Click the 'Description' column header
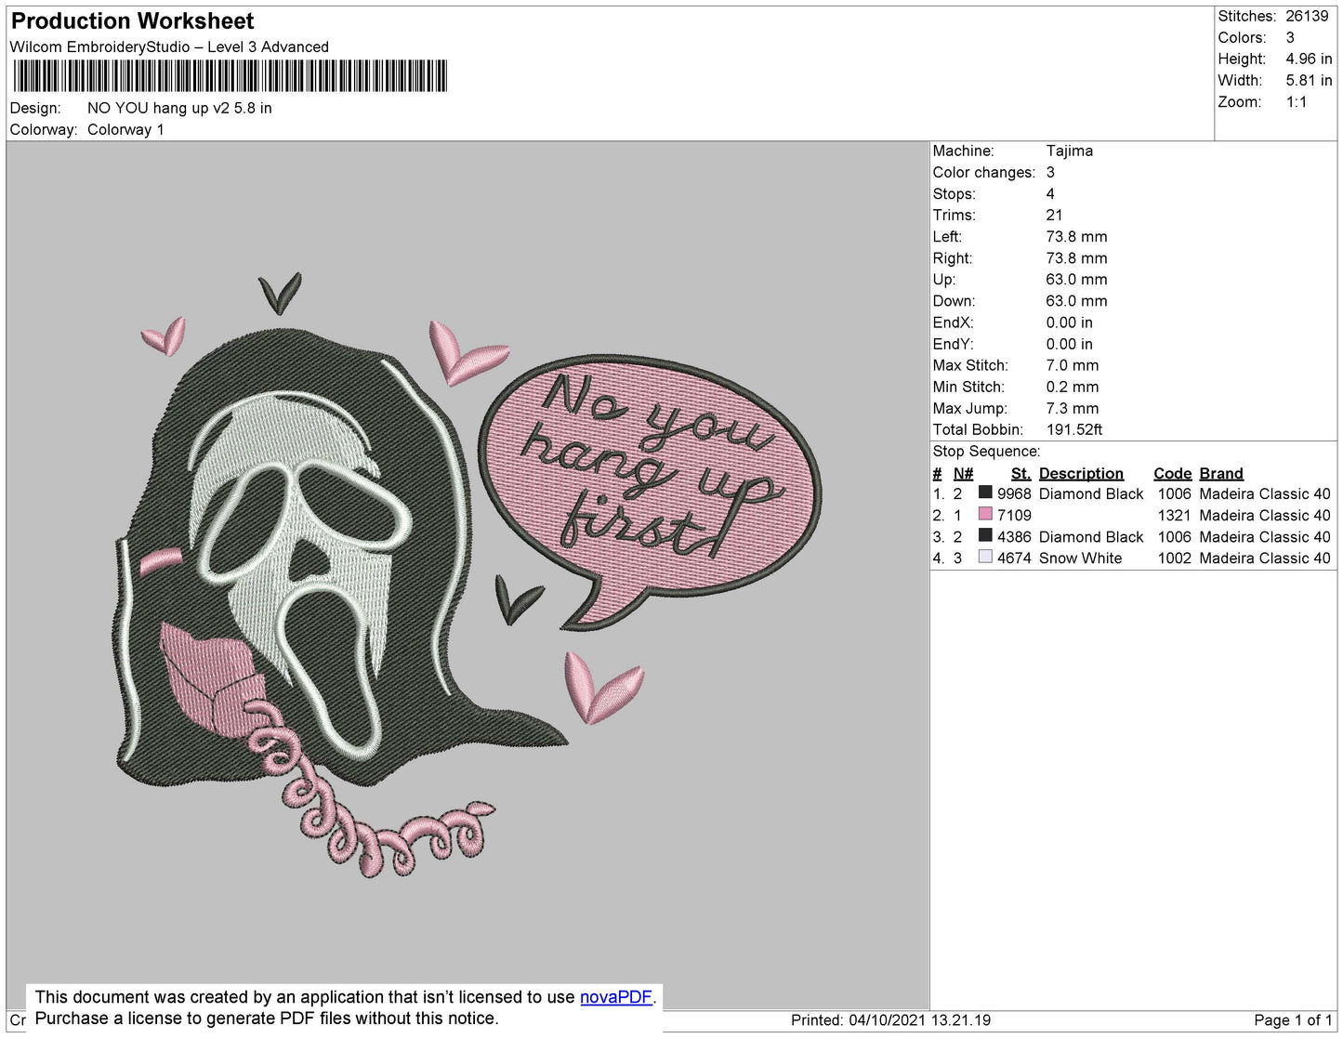The height and width of the screenshot is (1038, 1343). (1081, 473)
